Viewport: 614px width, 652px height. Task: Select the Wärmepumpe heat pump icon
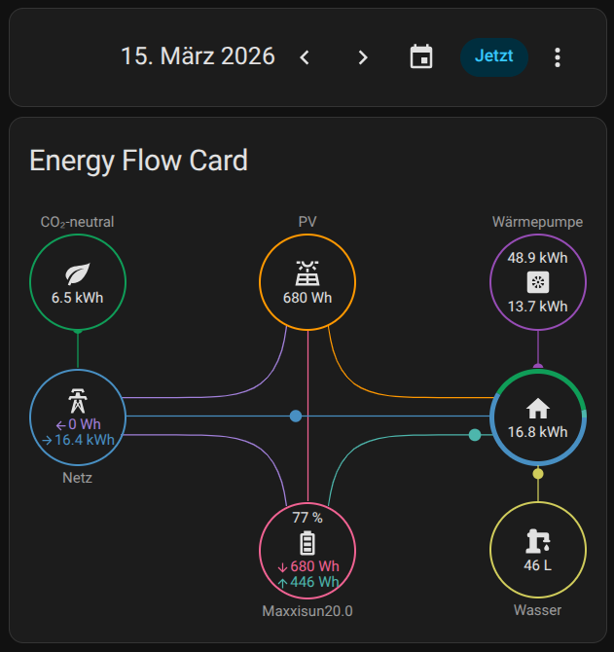click(x=538, y=282)
